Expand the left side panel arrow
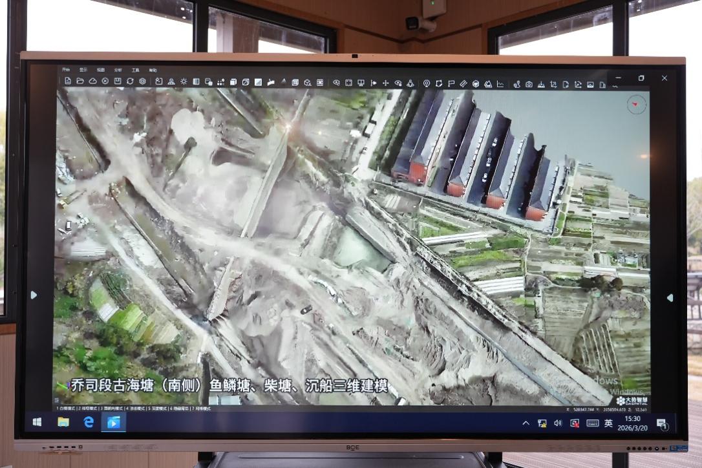702x468 pixels. pyautogui.click(x=34, y=295)
